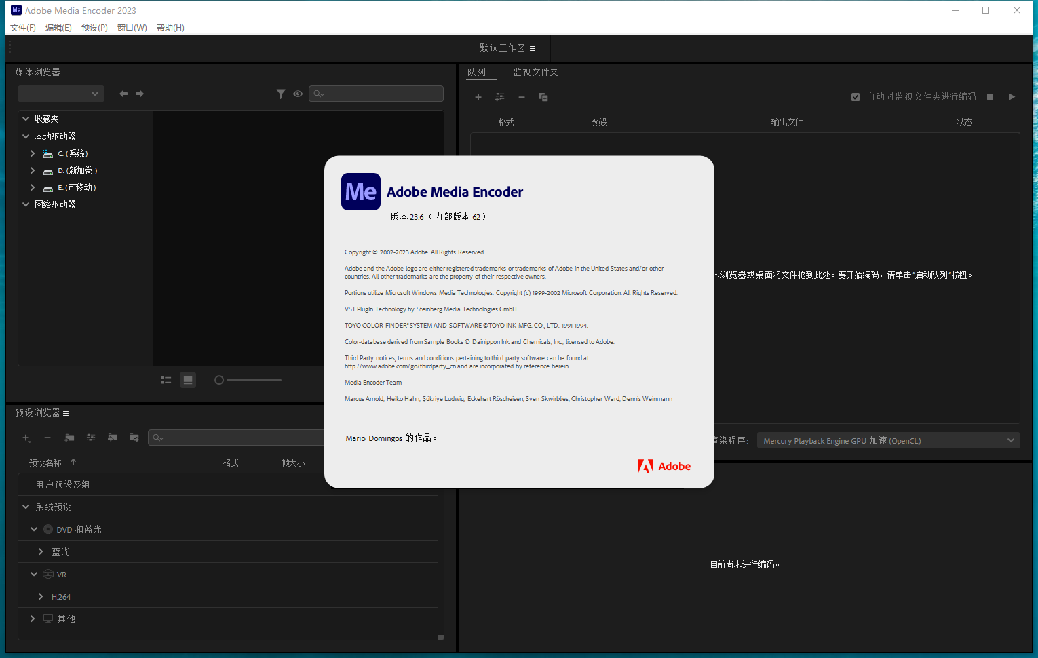This screenshot has width=1038, height=658.
Task: Collapse the 本地驱动器 tree node
Action: (x=26, y=136)
